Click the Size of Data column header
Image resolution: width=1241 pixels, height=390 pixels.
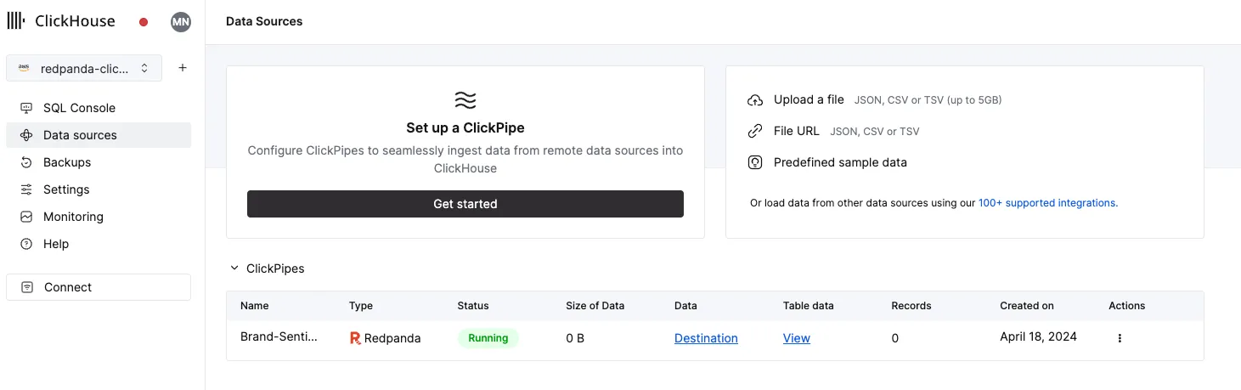click(x=595, y=306)
